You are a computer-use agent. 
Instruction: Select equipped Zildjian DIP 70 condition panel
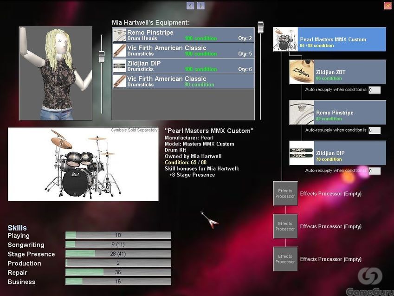[337, 153]
